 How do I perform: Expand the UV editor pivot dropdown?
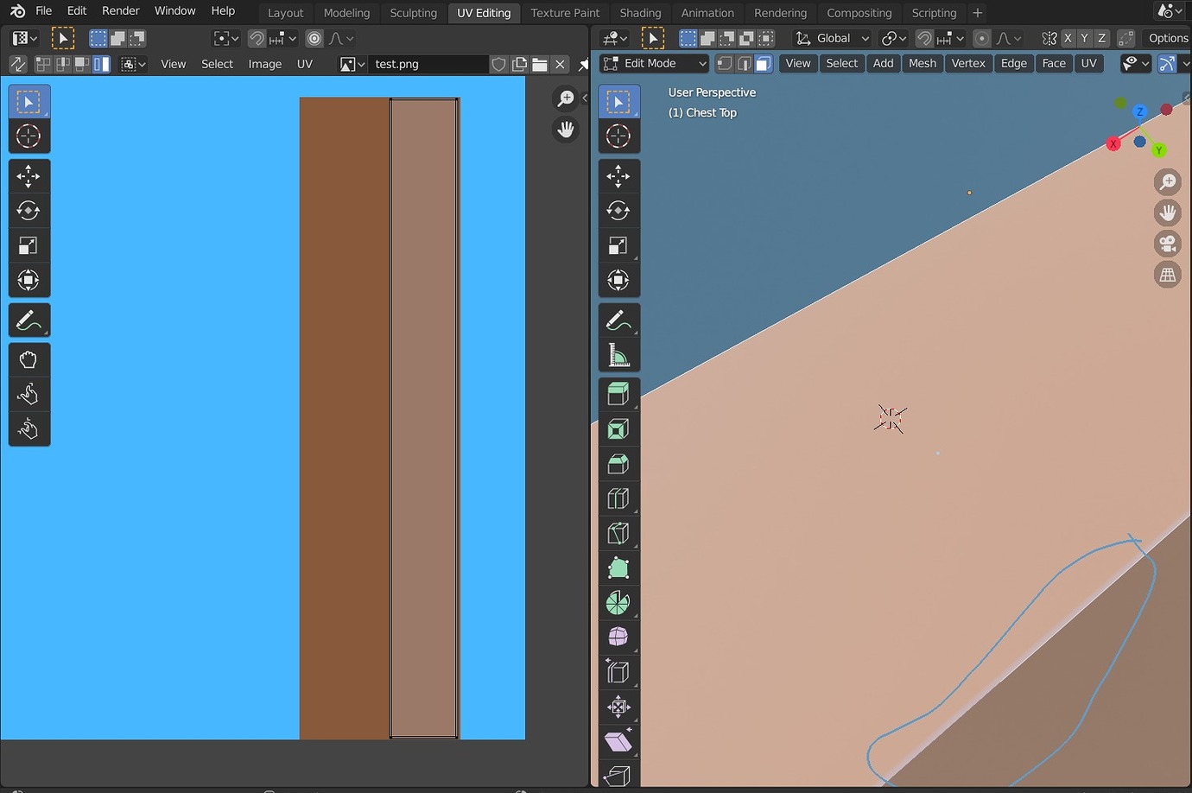click(226, 38)
